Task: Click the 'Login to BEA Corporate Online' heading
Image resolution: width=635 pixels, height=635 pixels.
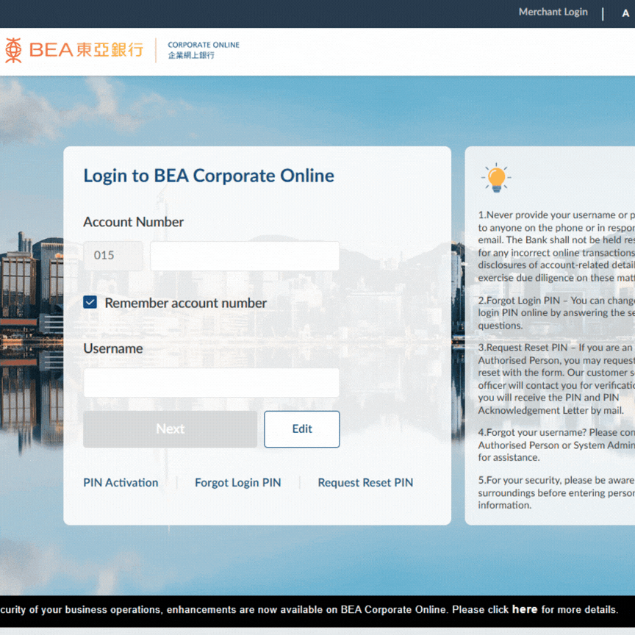Action: [209, 176]
